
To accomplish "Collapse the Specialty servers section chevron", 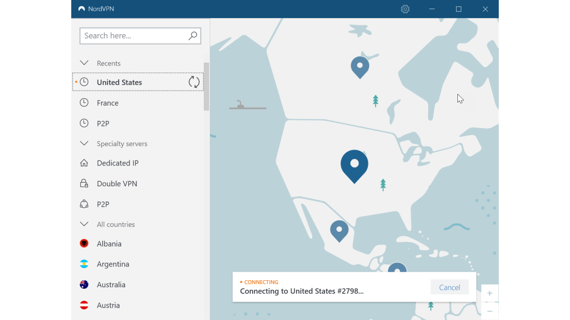I will (x=84, y=143).
